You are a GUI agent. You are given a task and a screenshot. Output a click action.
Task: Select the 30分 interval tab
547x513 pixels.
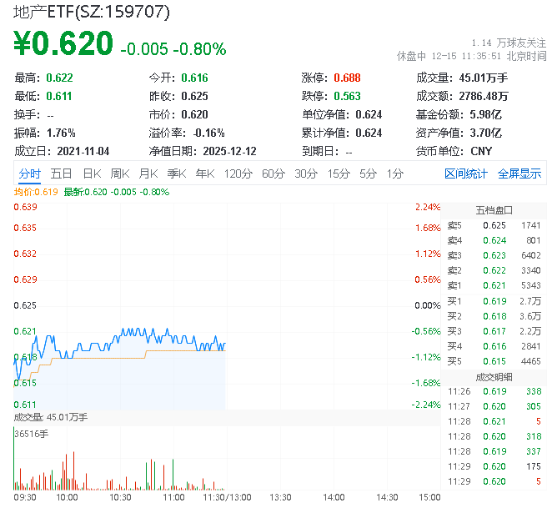tap(306, 174)
